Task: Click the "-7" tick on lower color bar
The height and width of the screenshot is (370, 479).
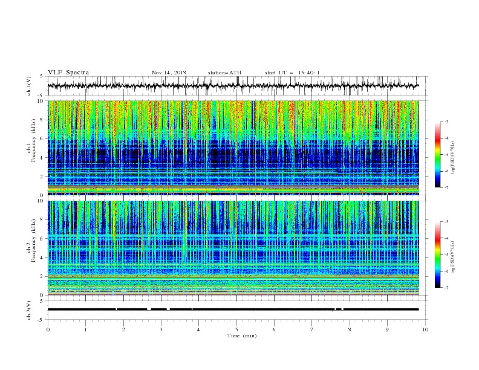Action: pos(446,288)
